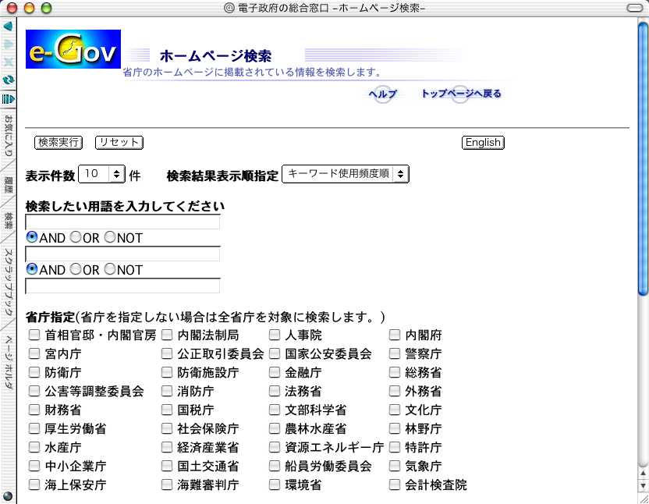Switch to the English page button
Screen dimensions: 649x504
(483, 143)
